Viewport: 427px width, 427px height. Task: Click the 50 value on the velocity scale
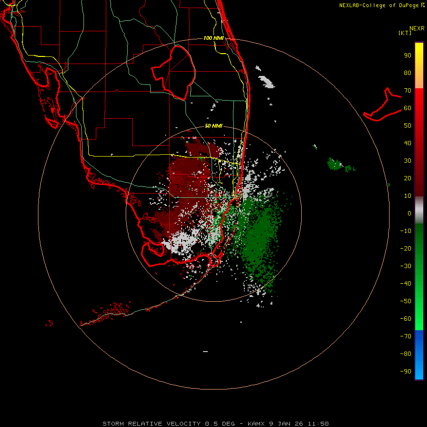[408, 126]
